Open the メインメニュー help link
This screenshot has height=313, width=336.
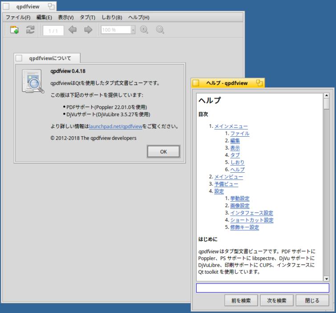point(231,126)
